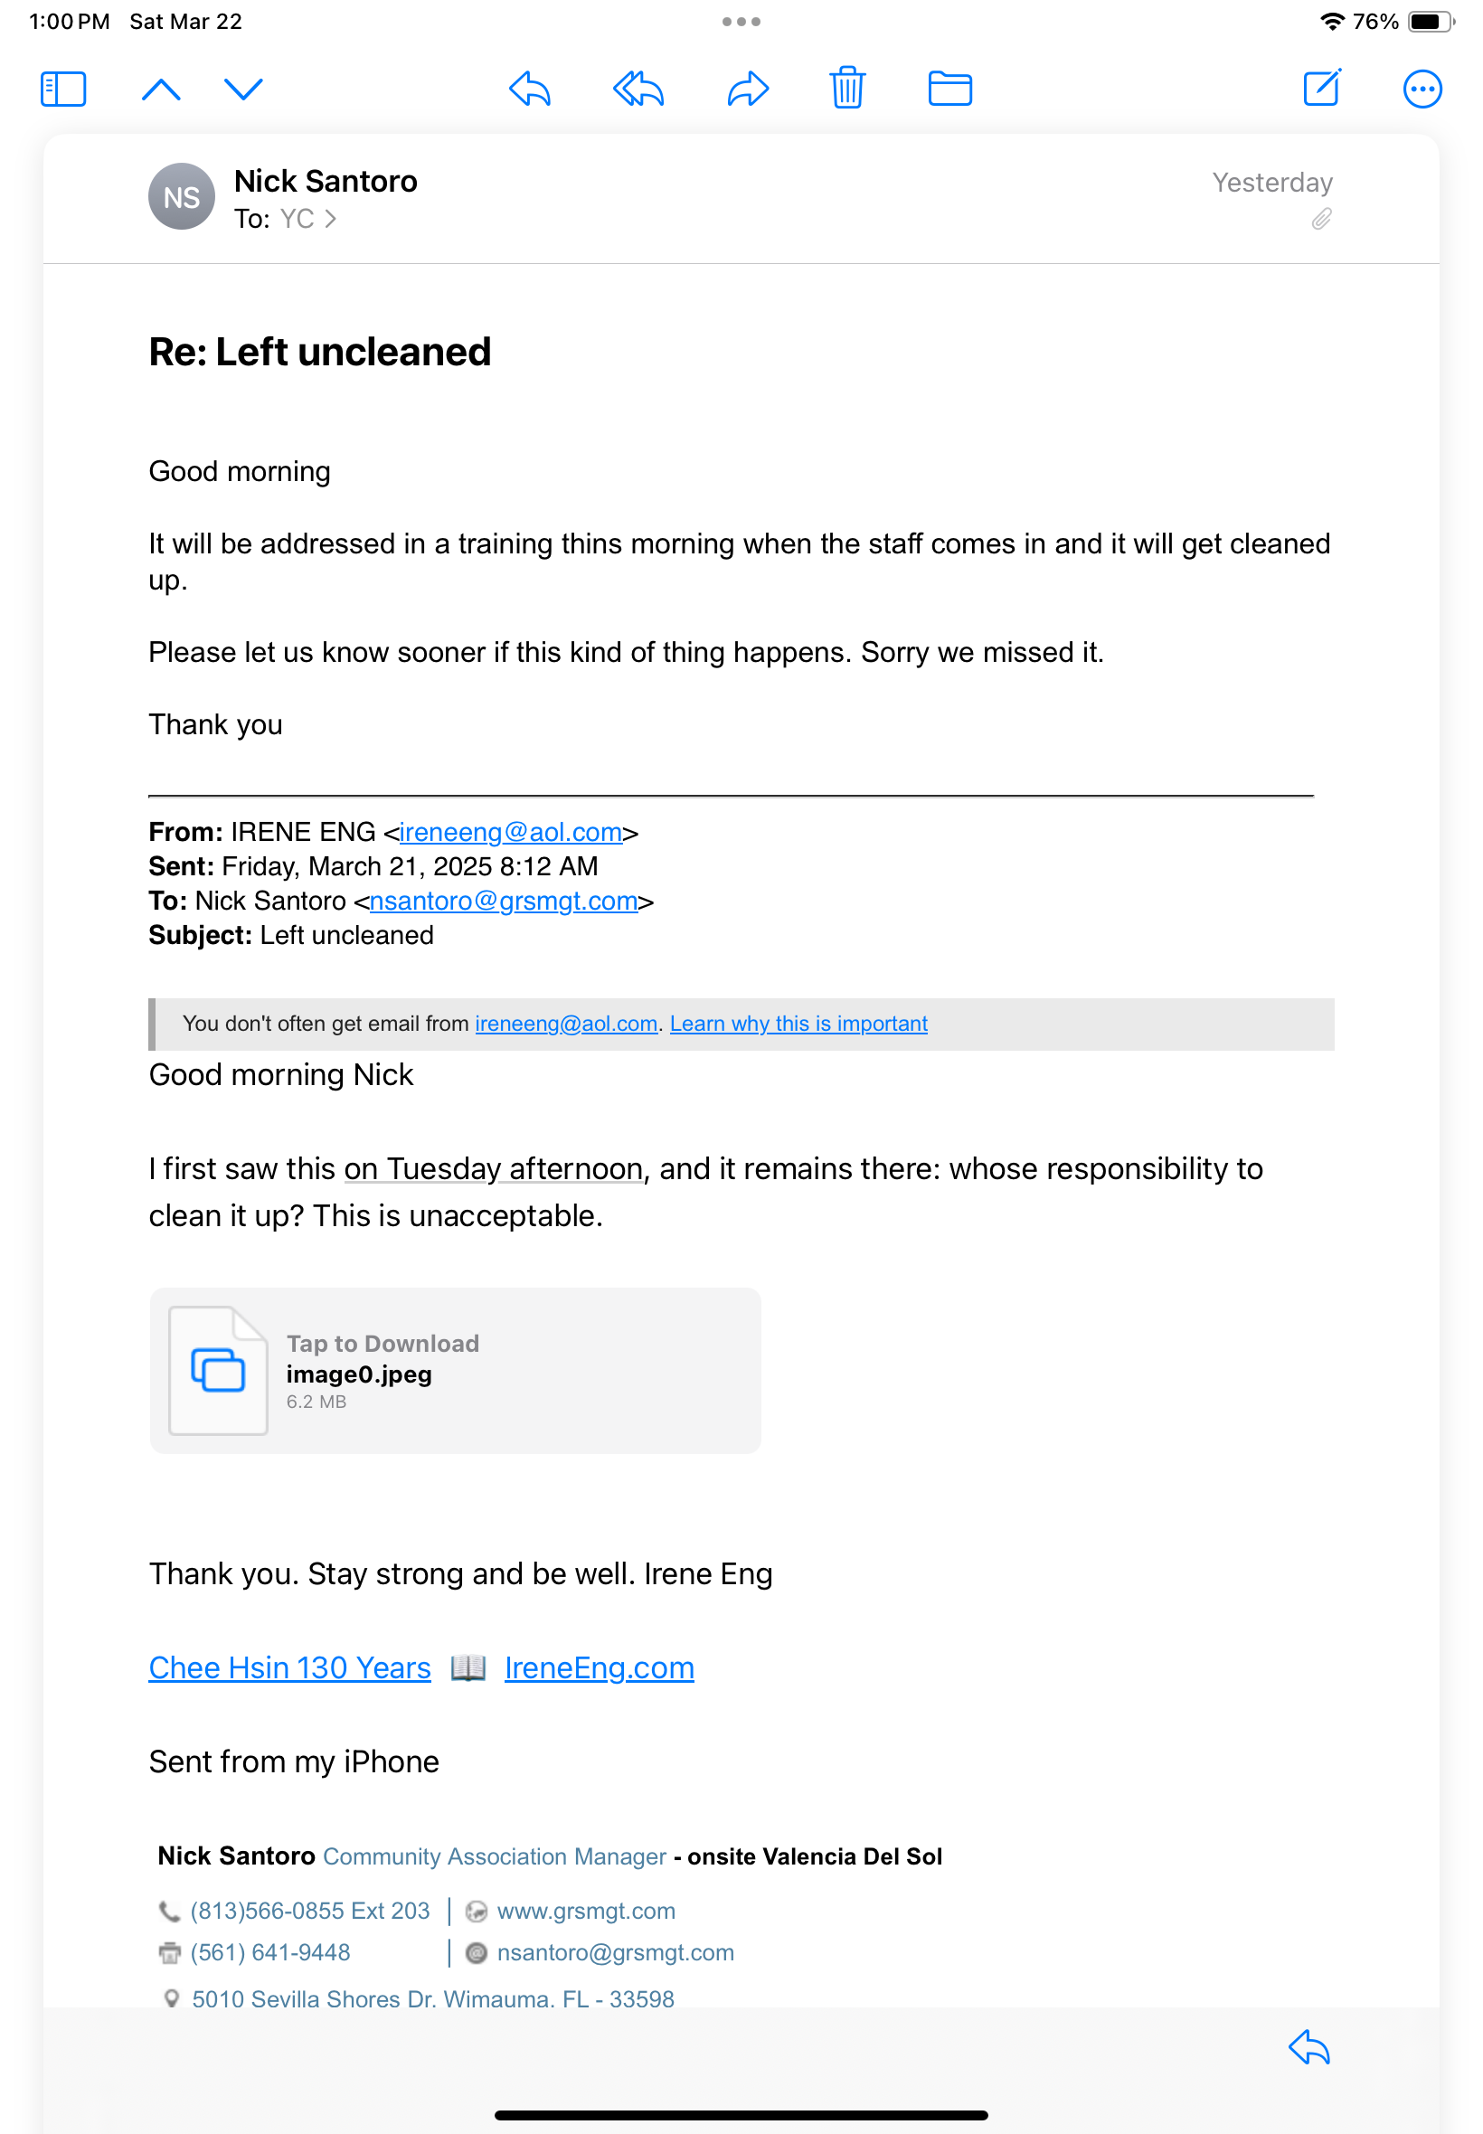Tap the Reply arrow in top toolbar
Screen dimensions: 1483x2134
pyautogui.click(x=530, y=90)
